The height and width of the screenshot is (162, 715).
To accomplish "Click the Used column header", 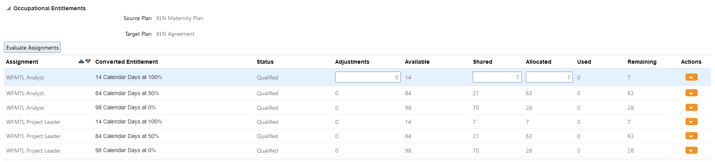I will (584, 62).
